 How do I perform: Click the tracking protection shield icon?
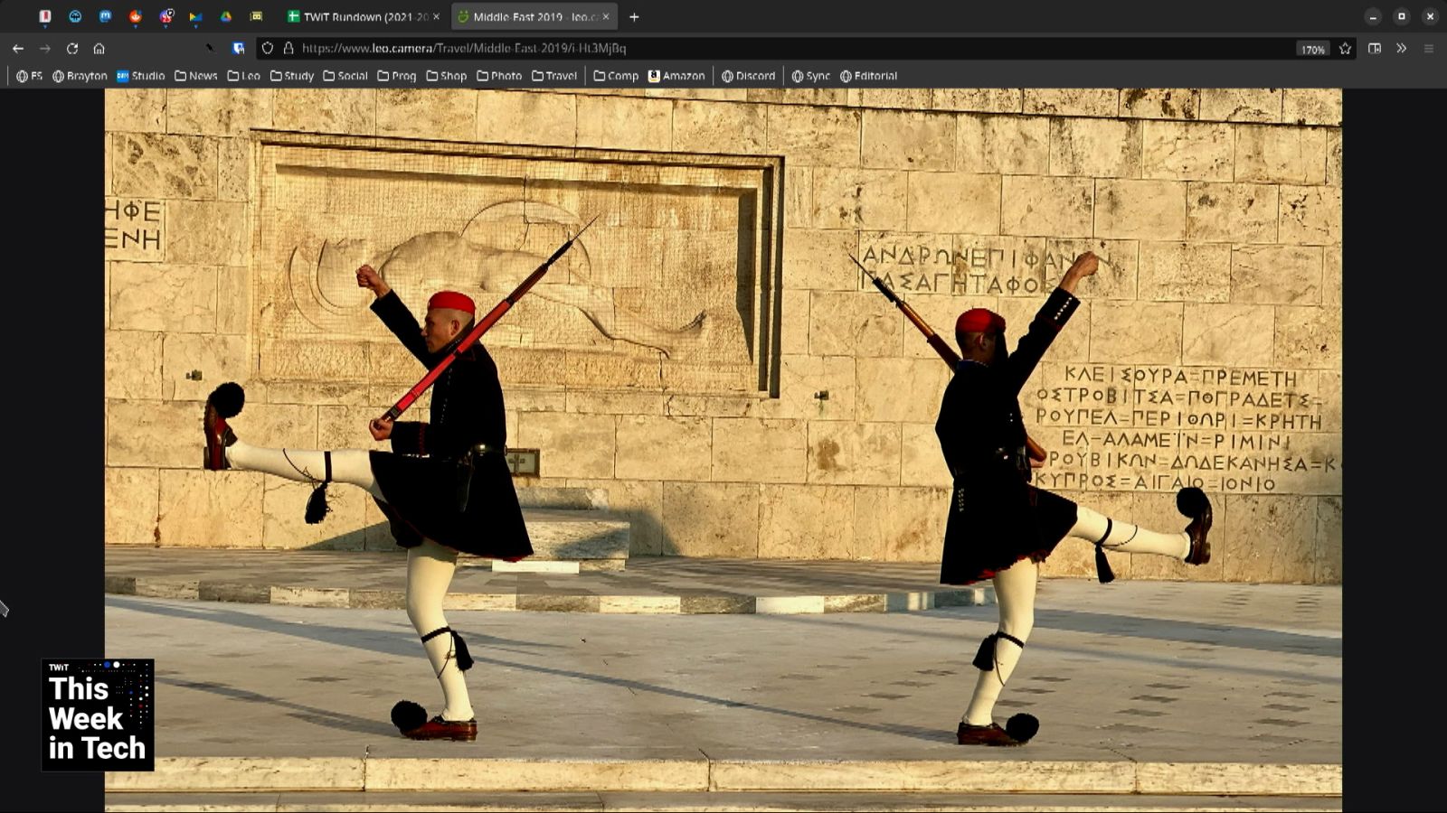click(x=268, y=49)
